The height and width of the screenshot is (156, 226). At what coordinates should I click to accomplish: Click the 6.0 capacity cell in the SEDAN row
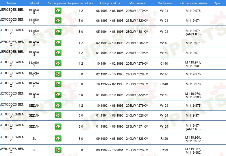(81, 126)
